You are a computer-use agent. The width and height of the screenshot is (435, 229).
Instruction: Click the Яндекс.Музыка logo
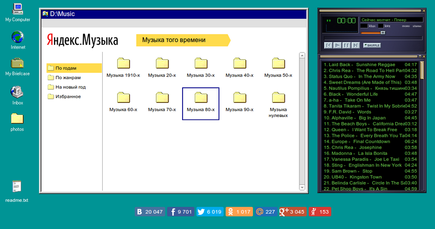coord(82,40)
